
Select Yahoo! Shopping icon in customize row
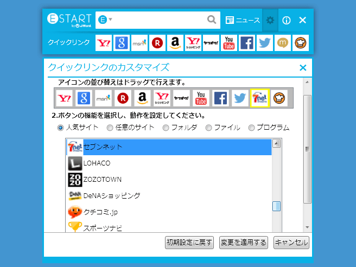(162, 98)
